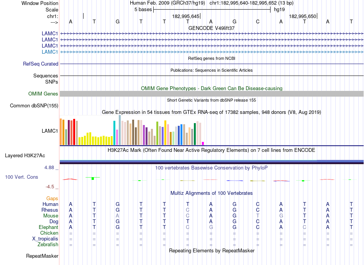
Task: Click the 'Human Feb. 2009 (GRCh37/hg19)' text
Action: click(167, 3)
